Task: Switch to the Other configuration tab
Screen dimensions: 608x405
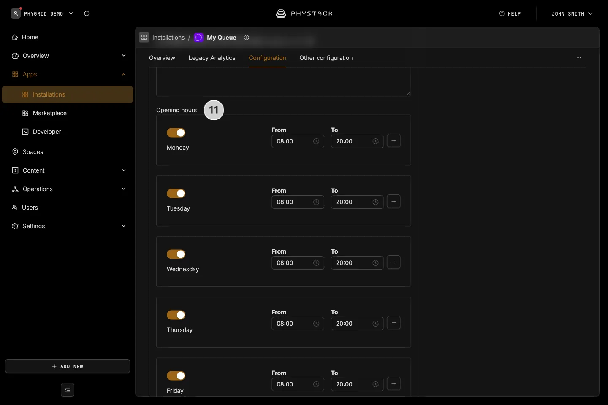Action: pos(326,58)
